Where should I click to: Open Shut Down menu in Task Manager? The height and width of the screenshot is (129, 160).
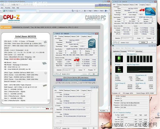(x=128, y=48)
